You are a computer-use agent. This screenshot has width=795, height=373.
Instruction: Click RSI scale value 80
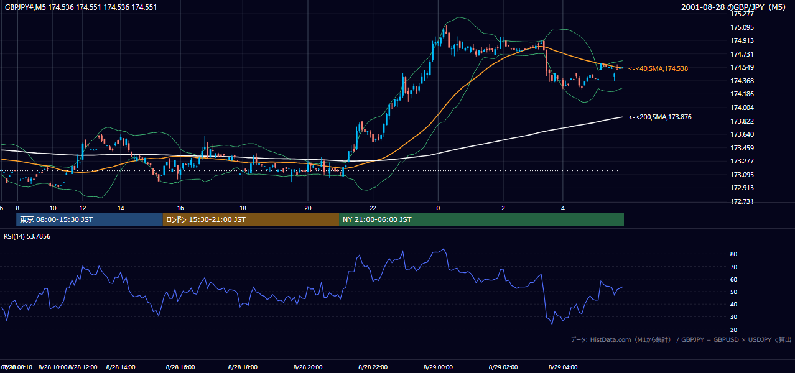(734, 254)
